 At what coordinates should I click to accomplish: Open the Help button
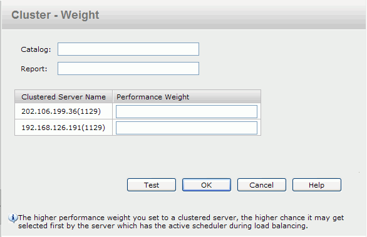(317, 185)
